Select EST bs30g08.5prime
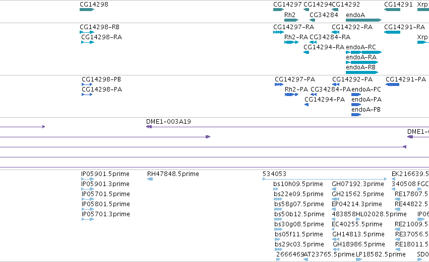This screenshot has height=262, width=429. pyautogui.click(x=278, y=229)
